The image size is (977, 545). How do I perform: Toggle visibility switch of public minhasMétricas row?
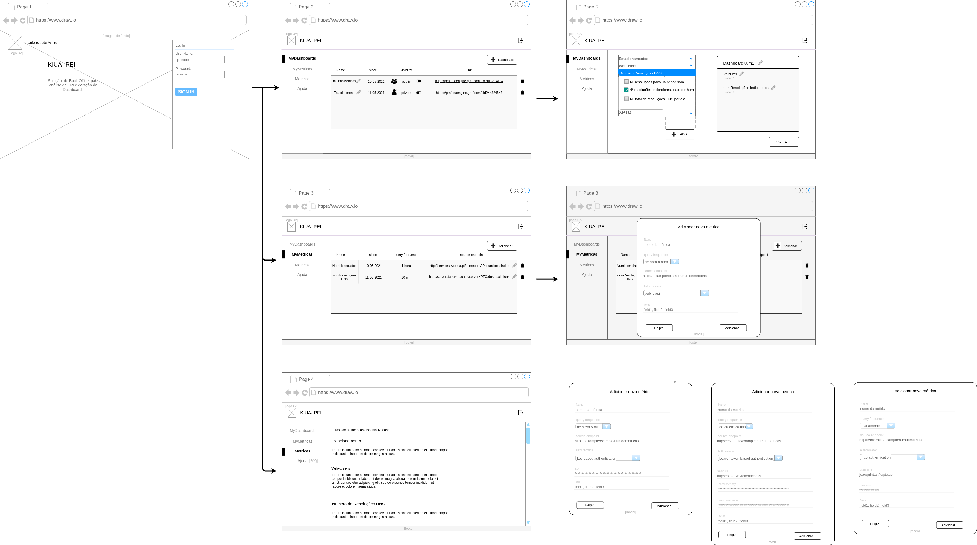click(418, 81)
